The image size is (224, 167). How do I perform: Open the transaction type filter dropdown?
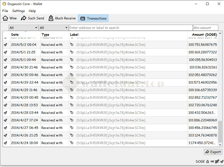(x=53, y=28)
